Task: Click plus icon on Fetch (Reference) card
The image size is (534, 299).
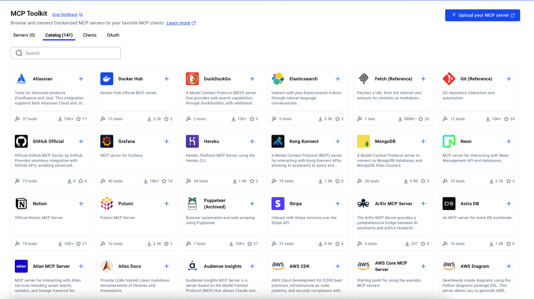Action: [x=423, y=79]
